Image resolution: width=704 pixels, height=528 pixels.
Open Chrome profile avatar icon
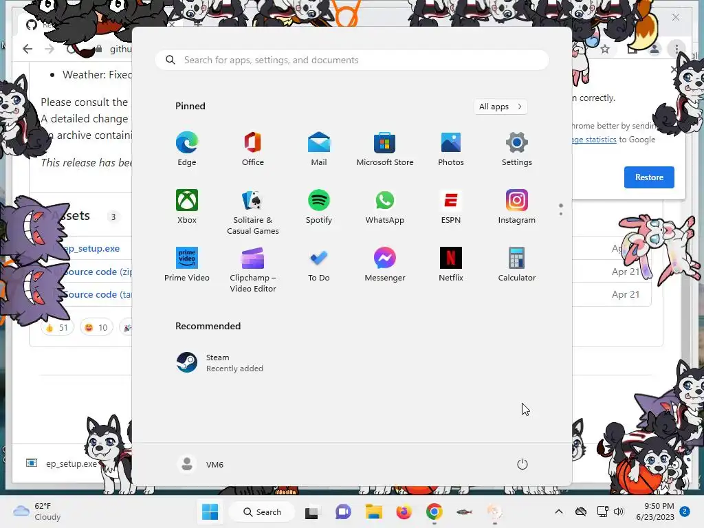click(654, 49)
